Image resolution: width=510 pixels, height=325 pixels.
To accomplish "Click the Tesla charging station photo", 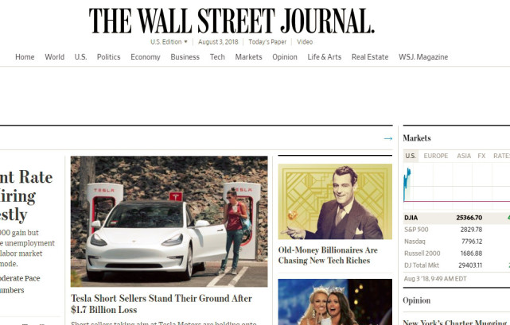I will coord(169,221).
